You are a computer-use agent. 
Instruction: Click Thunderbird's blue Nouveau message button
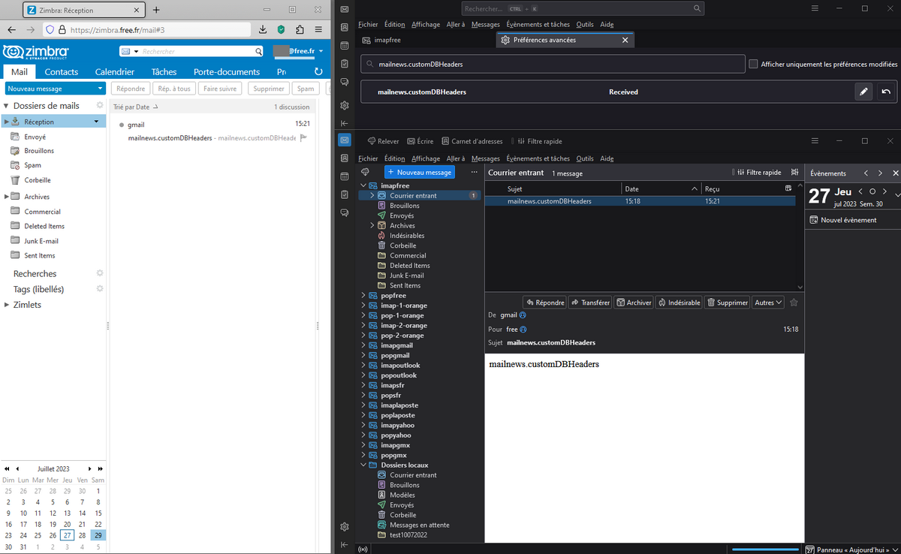(419, 172)
